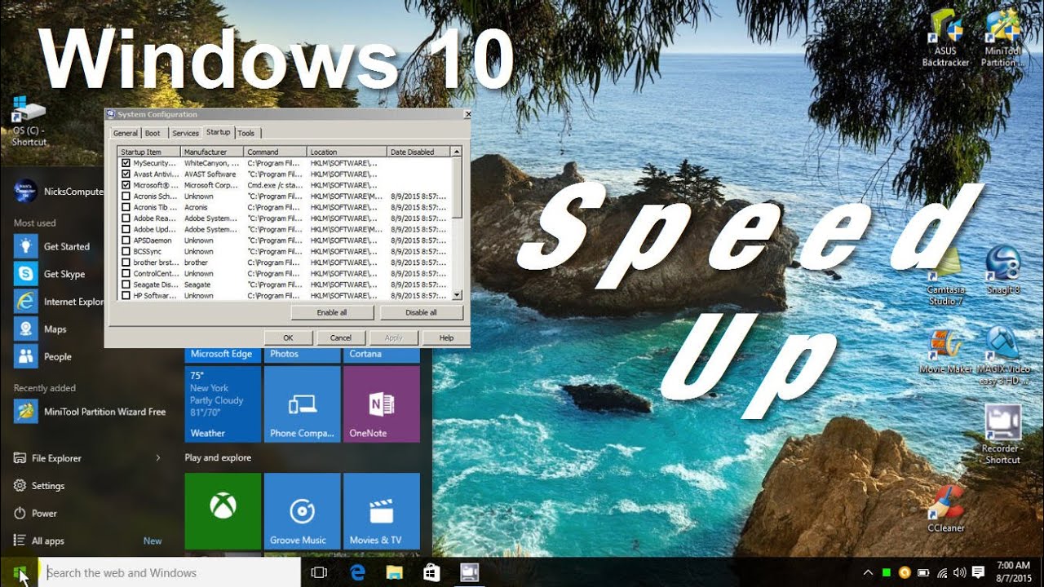Viewport: 1044px width, 587px height.
Task: Open Internet Explorer in Start menu
Action: (x=59, y=302)
